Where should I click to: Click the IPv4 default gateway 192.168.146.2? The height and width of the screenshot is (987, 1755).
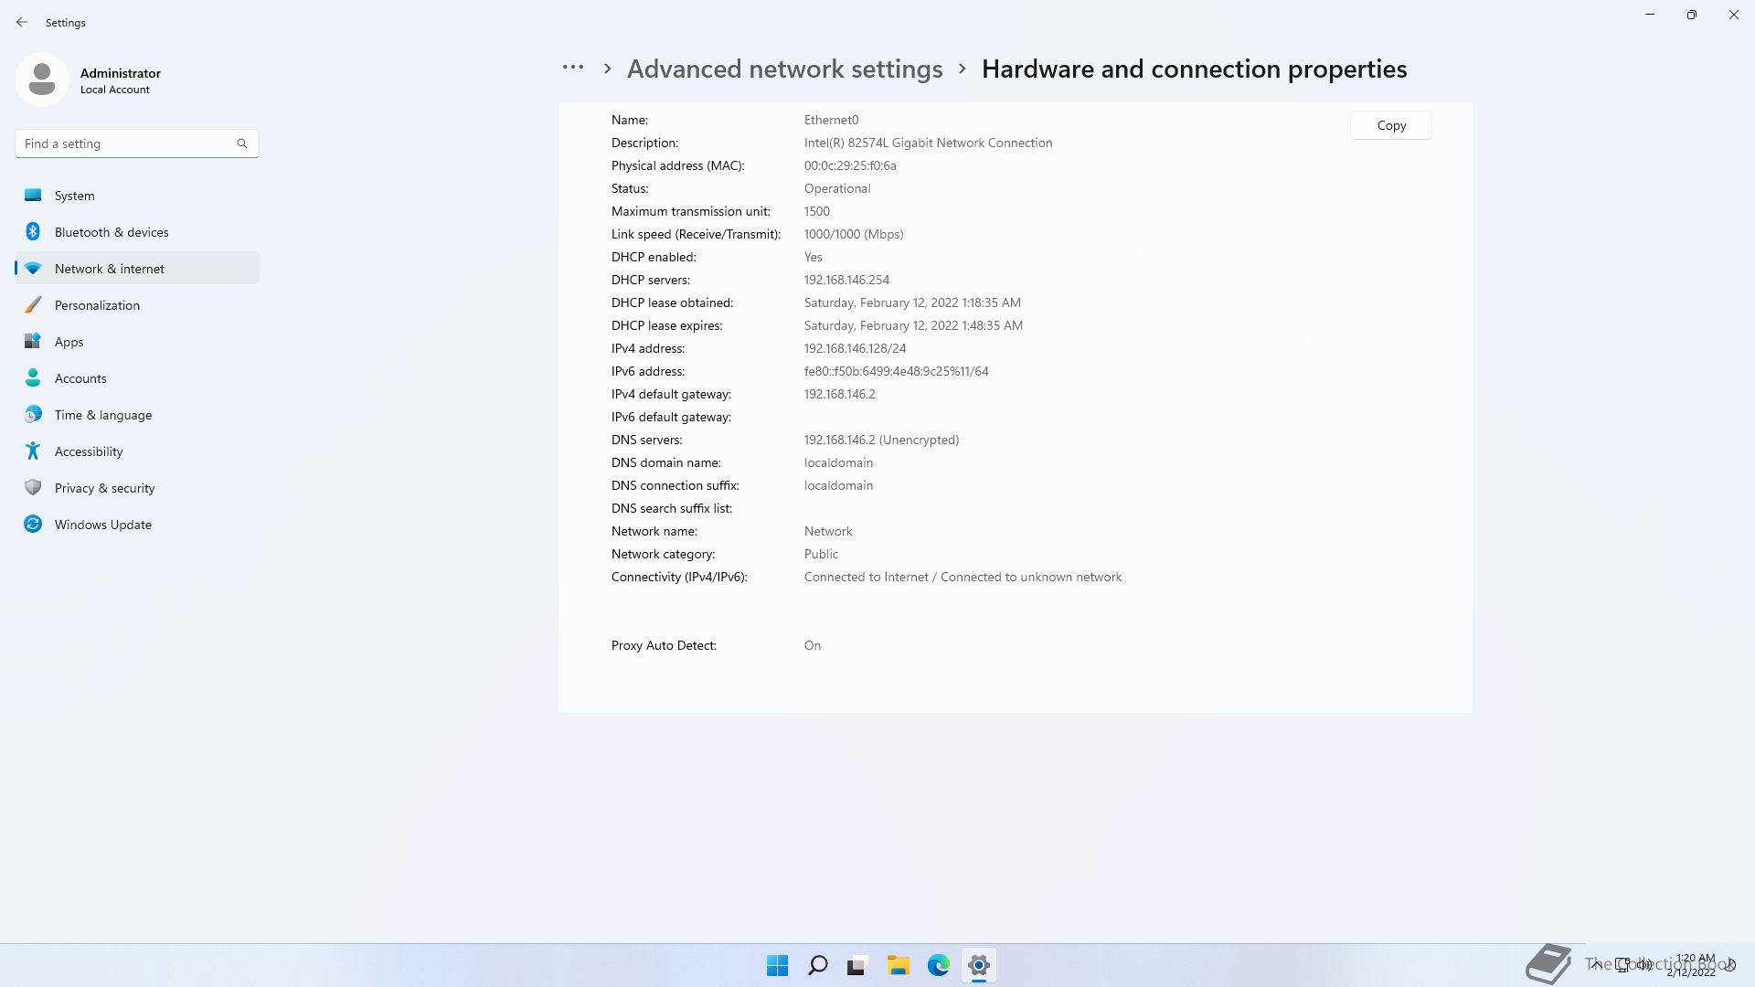(x=839, y=394)
